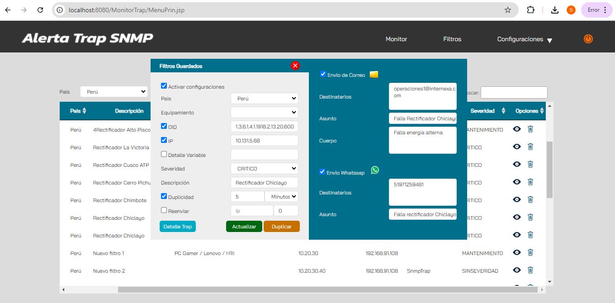
Task: Uncheck the Duplicidad checkbox
Action: [164, 196]
